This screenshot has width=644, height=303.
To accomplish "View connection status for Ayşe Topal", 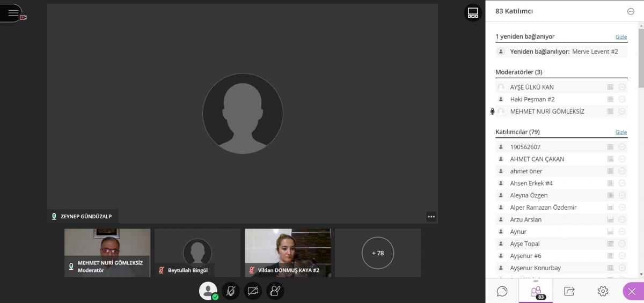I will coord(610,243).
